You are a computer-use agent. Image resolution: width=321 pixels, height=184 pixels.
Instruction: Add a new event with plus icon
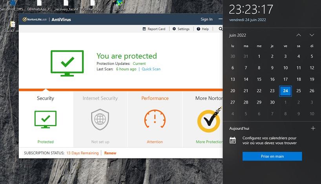[x=313, y=129]
